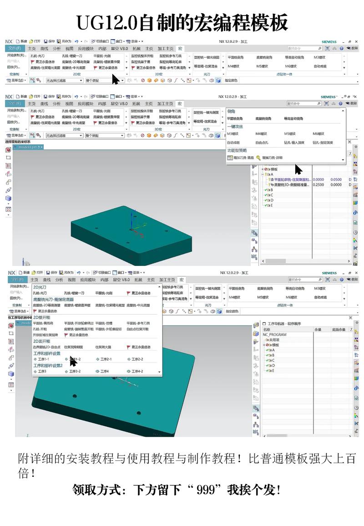Run 工序4-2 macro in bottom window gallery
The width and height of the screenshot is (364, 526).
(135, 371)
